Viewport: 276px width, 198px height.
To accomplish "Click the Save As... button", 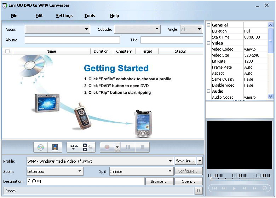I will pyautogui.click(x=185, y=161).
